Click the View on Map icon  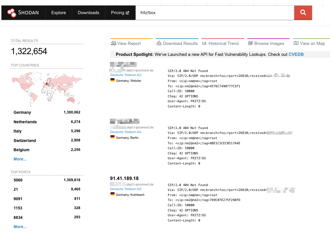pos(296,43)
